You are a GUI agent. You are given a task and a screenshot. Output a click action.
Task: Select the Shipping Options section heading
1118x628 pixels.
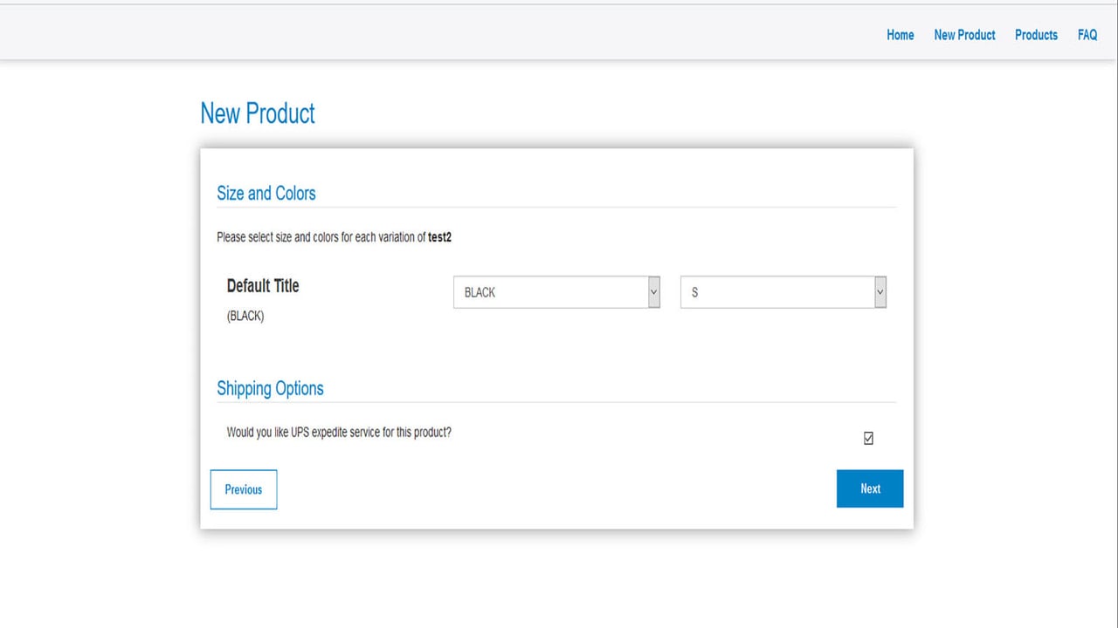[x=270, y=388]
